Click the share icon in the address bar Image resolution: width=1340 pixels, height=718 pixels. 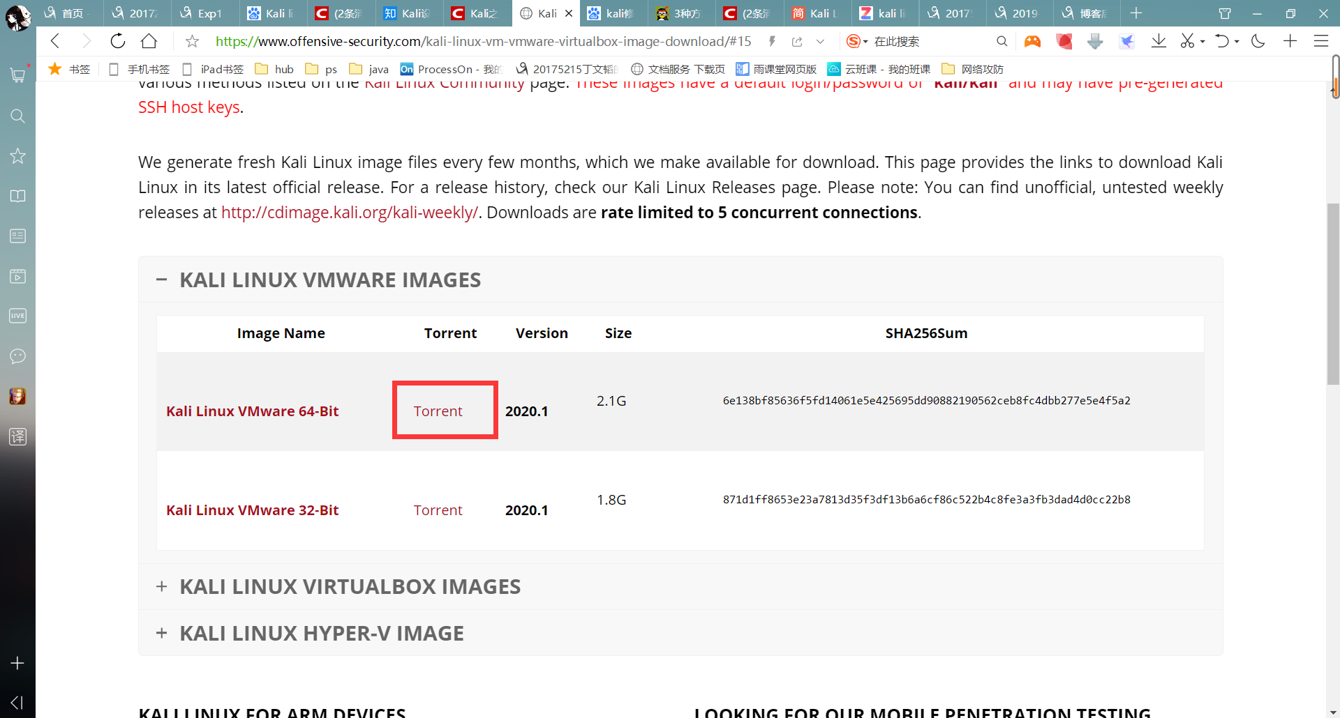pyautogui.click(x=797, y=41)
